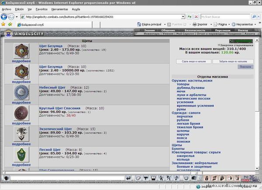Click the funnel filter icon in chat bar
The image size is (262, 190).
[x=146, y=178]
